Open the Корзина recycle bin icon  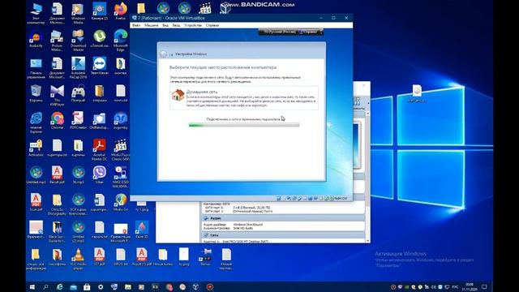(x=36, y=93)
